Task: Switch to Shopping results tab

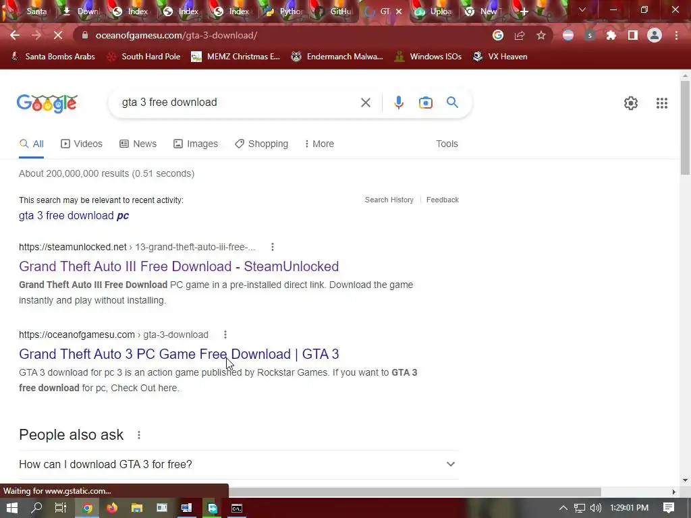Action: [261, 144]
